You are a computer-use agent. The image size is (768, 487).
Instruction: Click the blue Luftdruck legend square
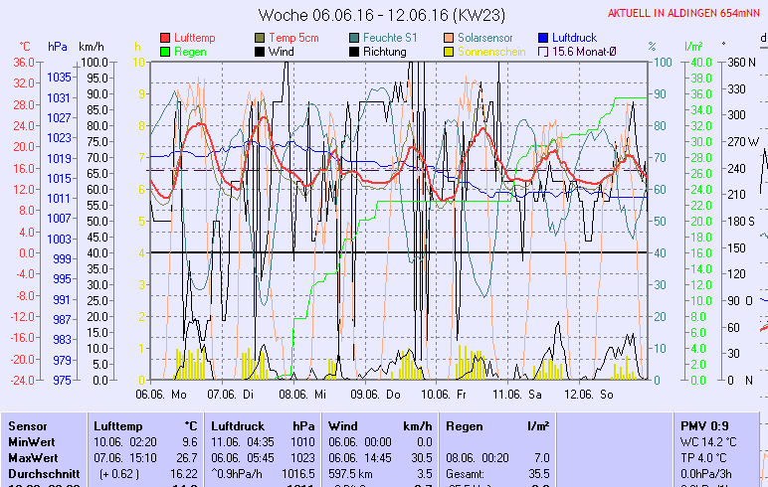tap(544, 38)
